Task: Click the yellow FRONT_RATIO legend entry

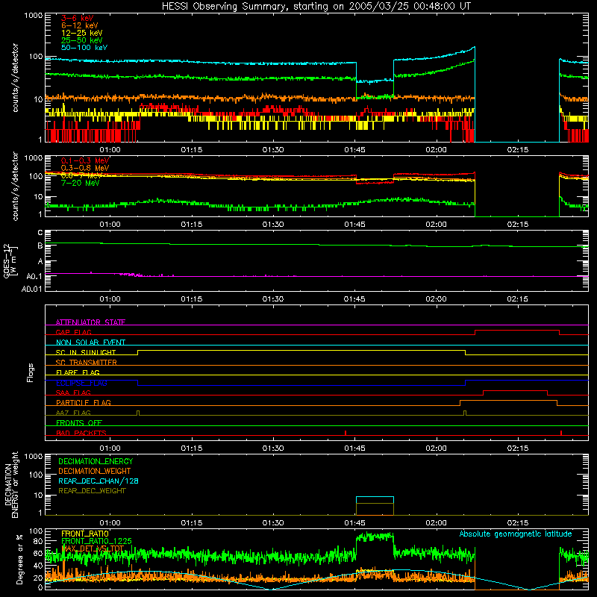Action: click(x=85, y=534)
